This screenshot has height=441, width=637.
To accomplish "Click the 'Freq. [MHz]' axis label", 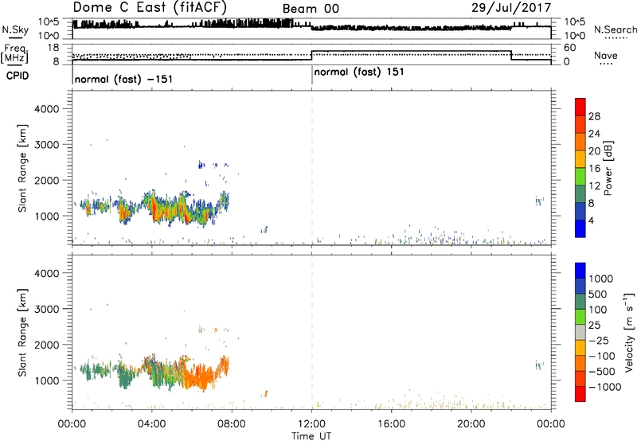I will pos(14,53).
